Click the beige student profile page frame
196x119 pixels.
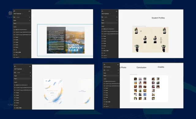[x=150, y=40]
